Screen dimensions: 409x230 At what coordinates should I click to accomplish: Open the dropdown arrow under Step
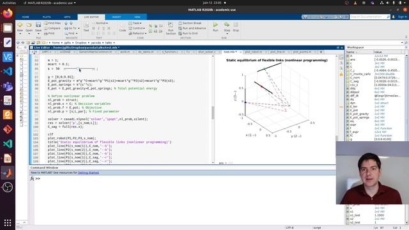coord(227,34)
